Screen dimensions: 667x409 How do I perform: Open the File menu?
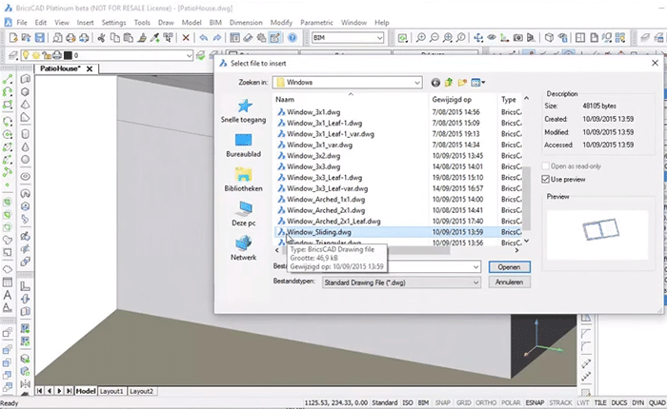click(22, 23)
